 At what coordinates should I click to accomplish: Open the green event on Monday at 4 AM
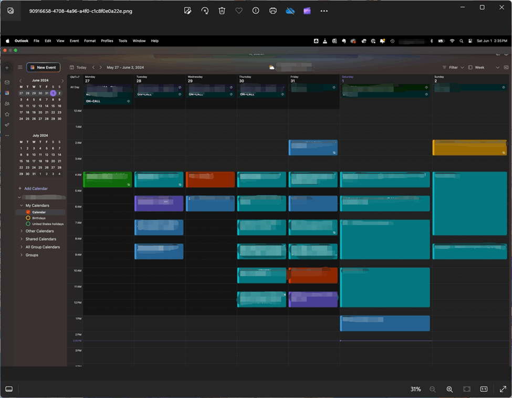pos(108,179)
